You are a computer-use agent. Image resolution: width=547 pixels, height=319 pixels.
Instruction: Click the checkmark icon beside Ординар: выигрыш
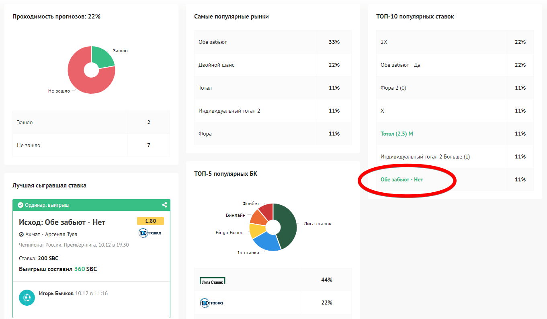(20, 205)
